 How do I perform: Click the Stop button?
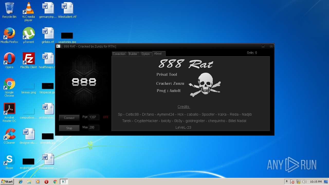point(69,128)
